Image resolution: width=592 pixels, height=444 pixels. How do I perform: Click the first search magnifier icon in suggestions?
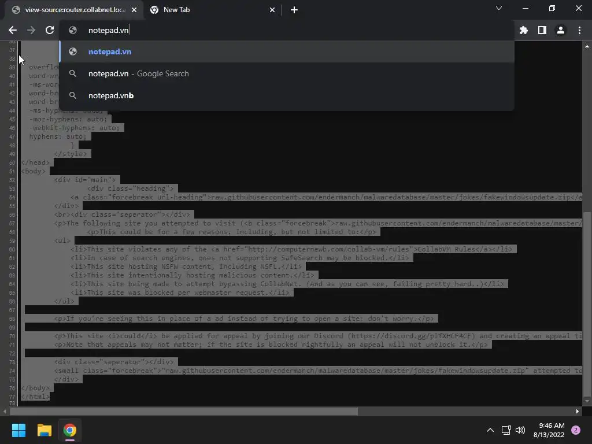[73, 73]
